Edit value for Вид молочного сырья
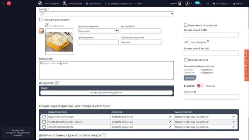The height and width of the screenshot is (140, 249). 170,117
